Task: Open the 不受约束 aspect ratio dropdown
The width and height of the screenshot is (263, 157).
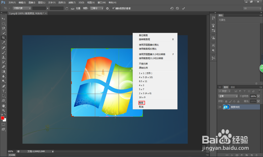Action: click(x=22, y=8)
